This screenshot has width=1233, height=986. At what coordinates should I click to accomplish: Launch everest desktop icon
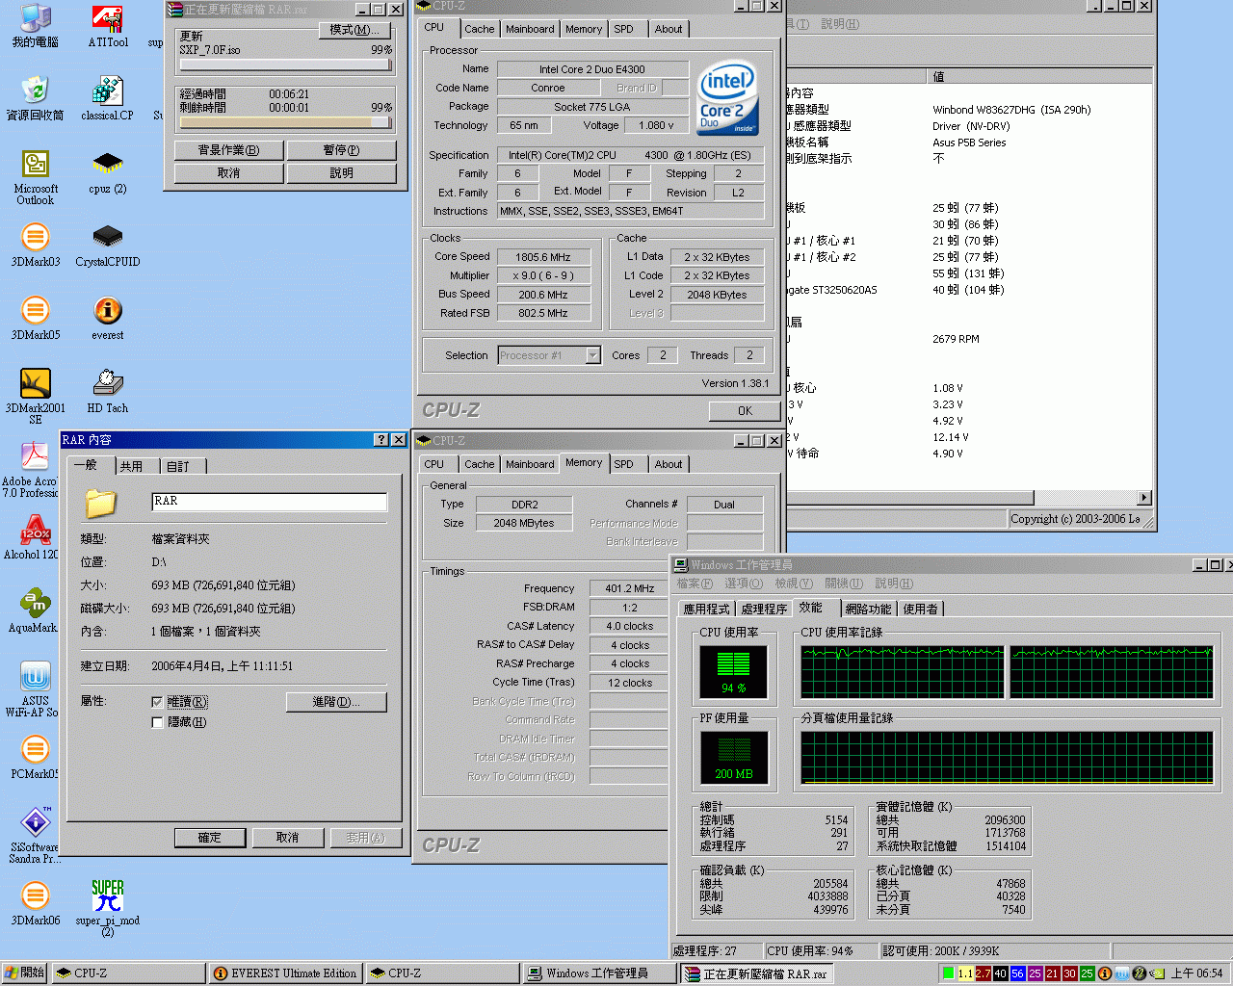pos(107,318)
